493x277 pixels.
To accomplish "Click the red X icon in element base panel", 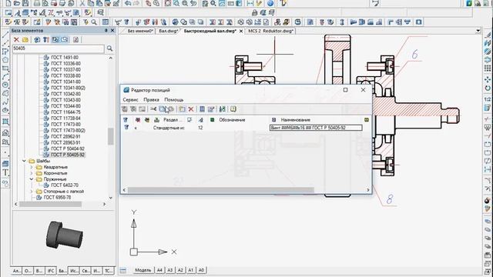I will (x=16, y=39).
